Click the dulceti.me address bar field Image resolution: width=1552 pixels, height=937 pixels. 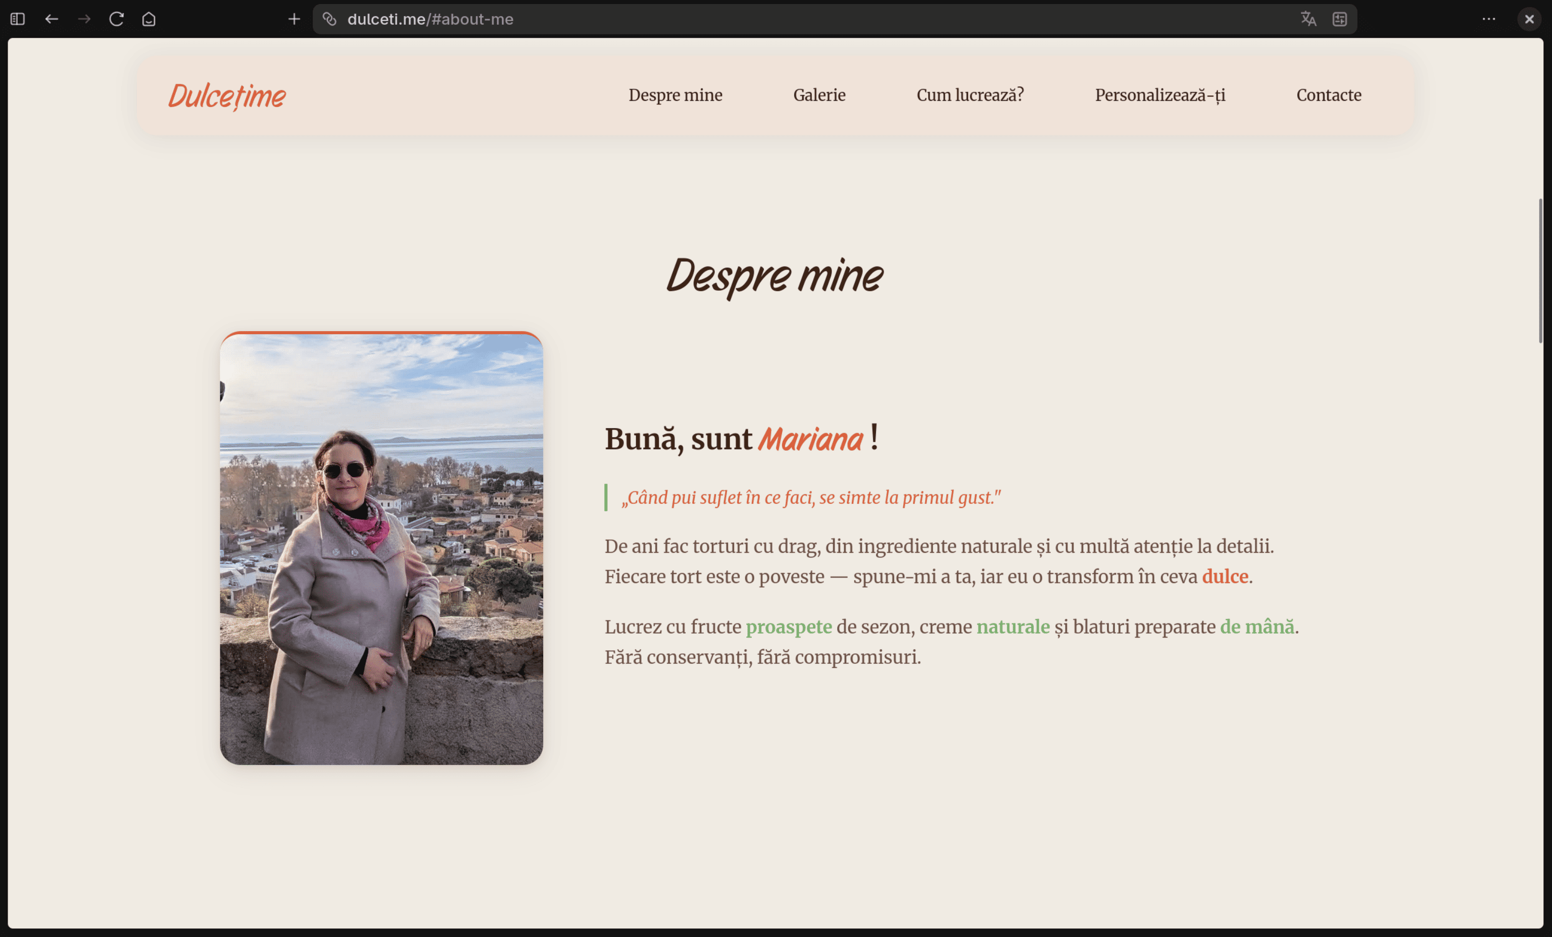(x=756, y=19)
